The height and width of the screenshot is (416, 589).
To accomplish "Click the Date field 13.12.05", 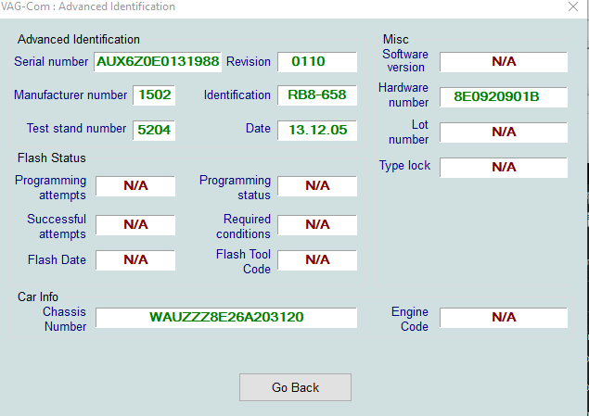I will (317, 130).
